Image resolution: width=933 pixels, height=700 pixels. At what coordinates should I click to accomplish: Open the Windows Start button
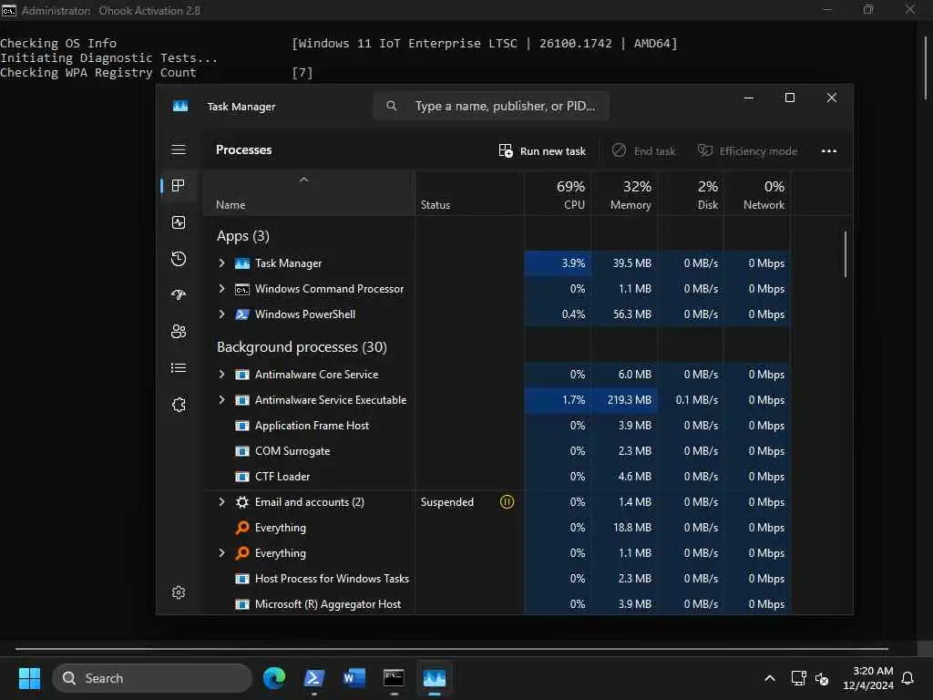coord(30,678)
